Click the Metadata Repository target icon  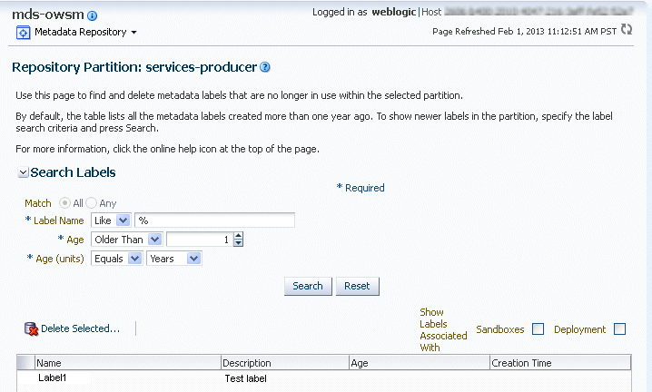pyautogui.click(x=24, y=33)
